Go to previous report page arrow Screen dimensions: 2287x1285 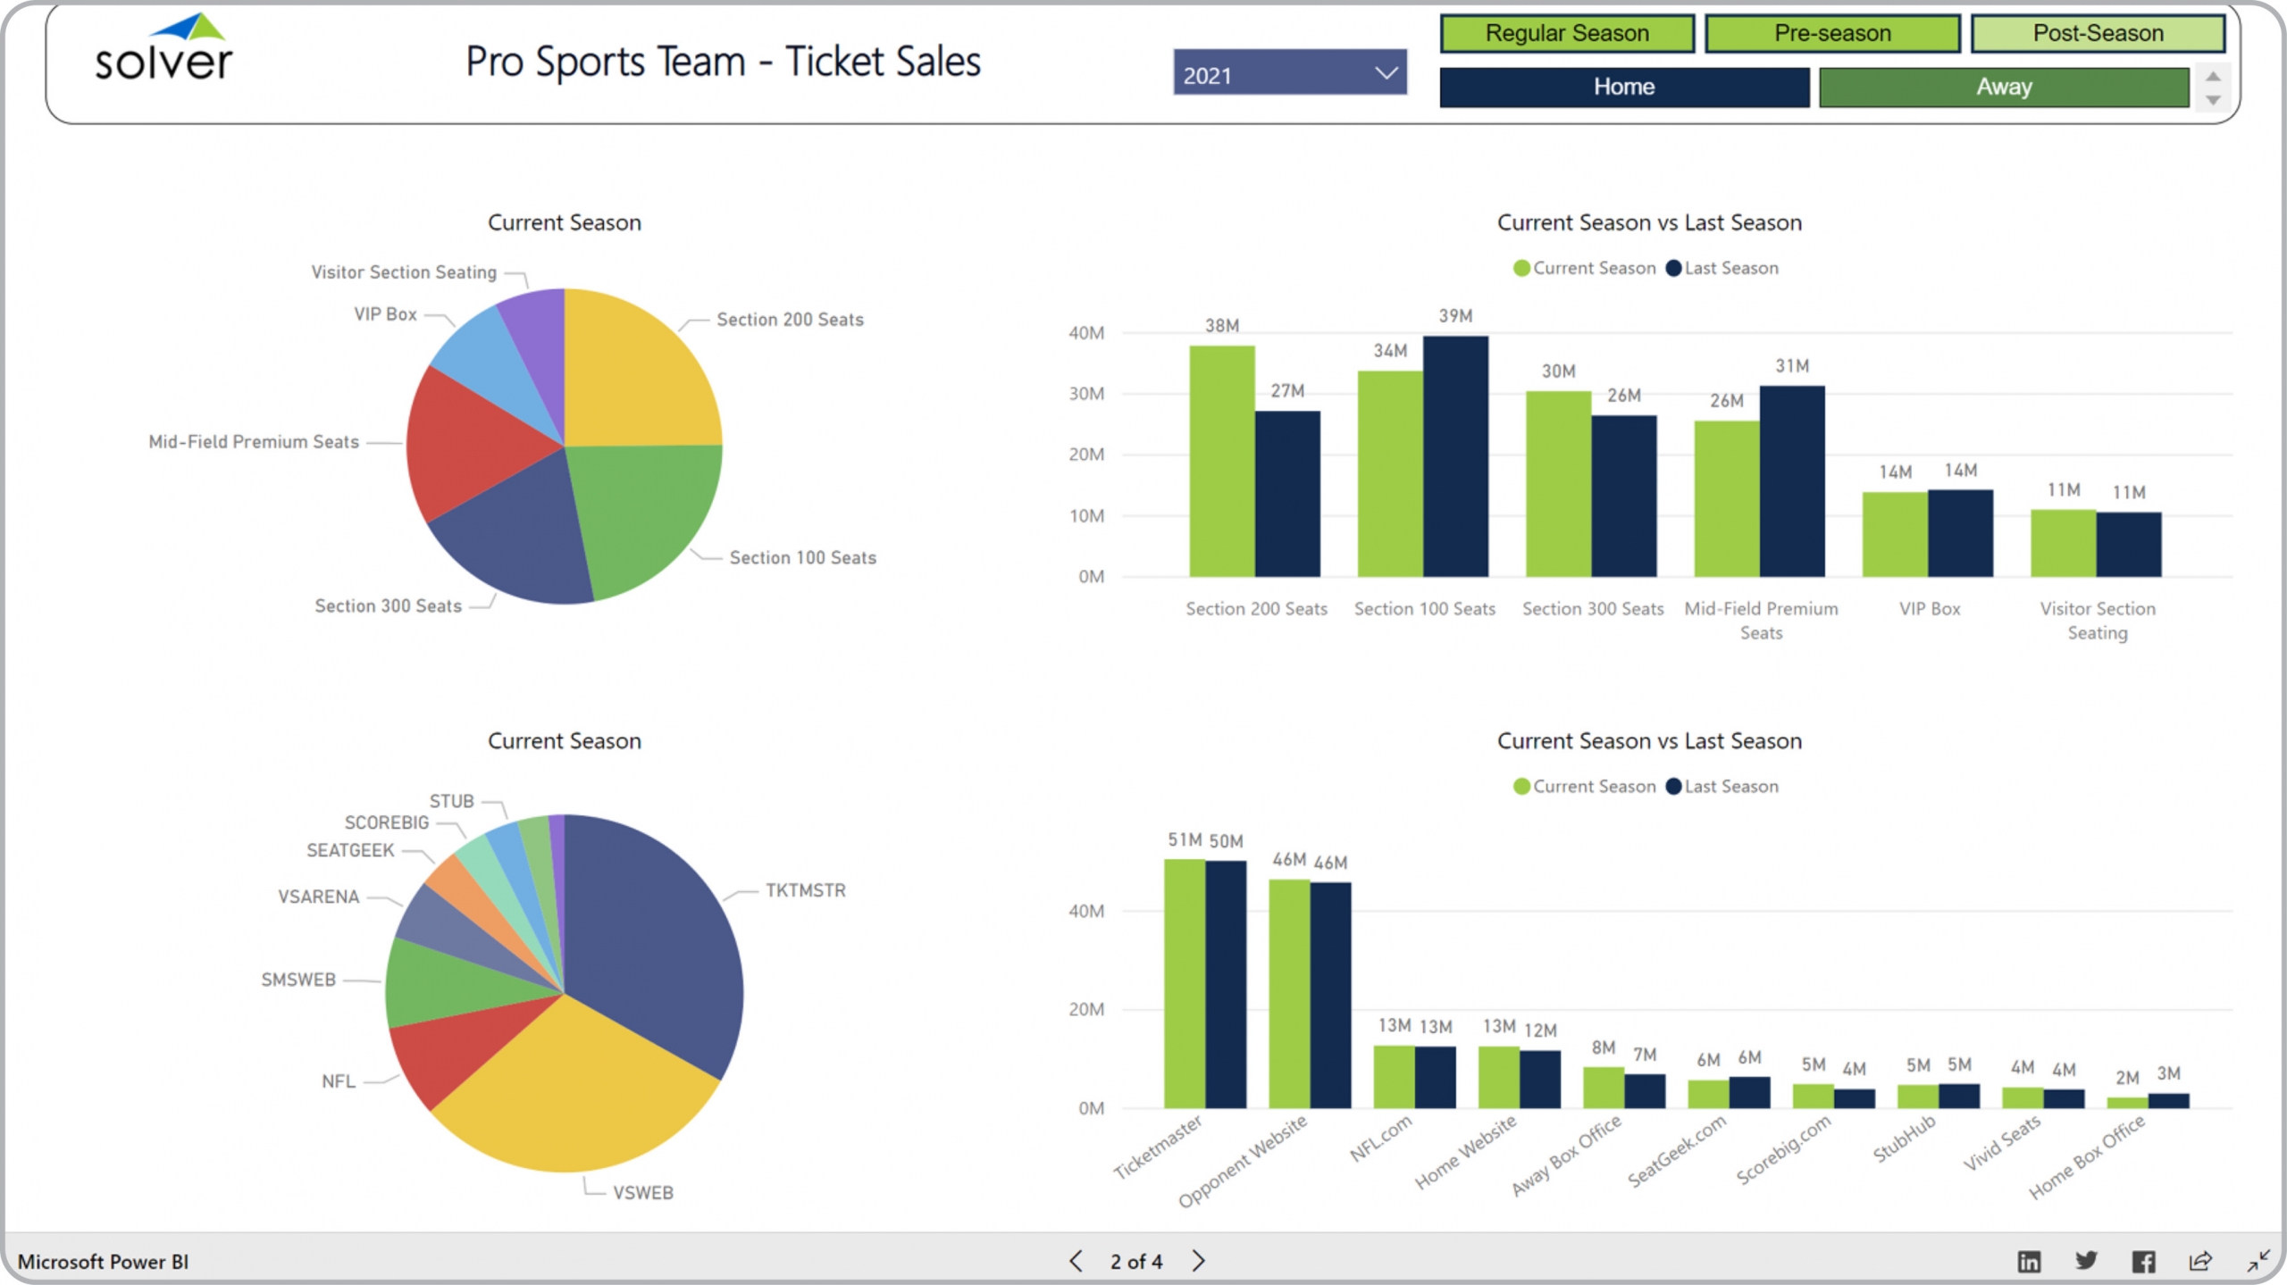pyautogui.click(x=1076, y=1261)
